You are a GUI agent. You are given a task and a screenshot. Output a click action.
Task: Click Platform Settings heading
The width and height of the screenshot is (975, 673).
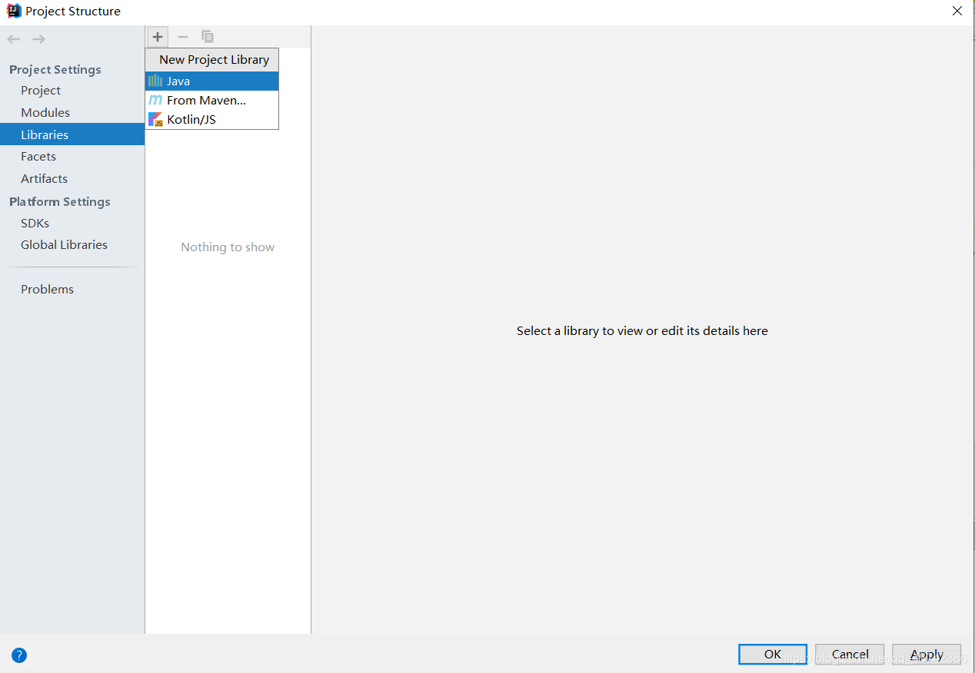60,201
